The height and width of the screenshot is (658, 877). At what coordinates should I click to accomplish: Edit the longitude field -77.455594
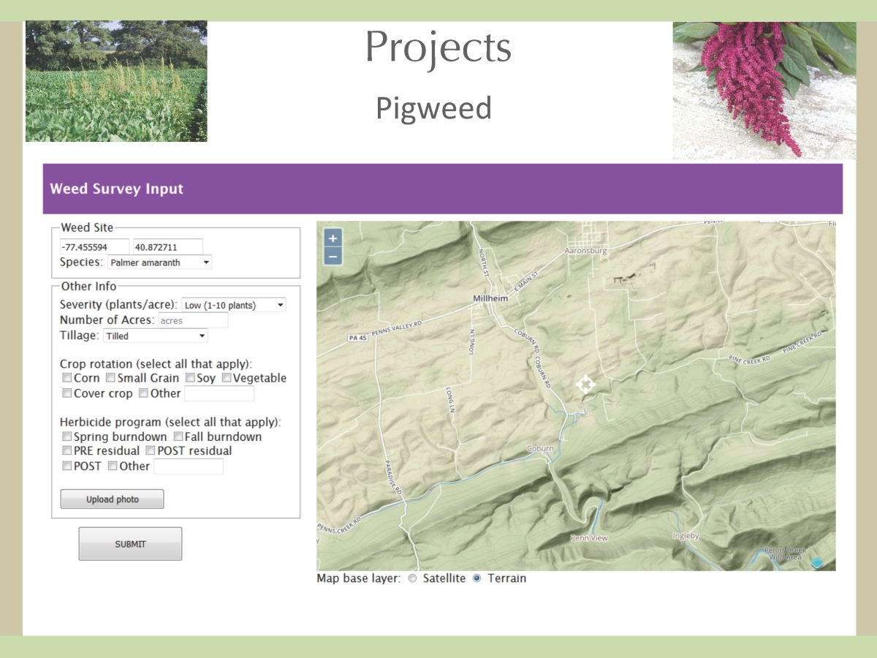pyautogui.click(x=94, y=247)
